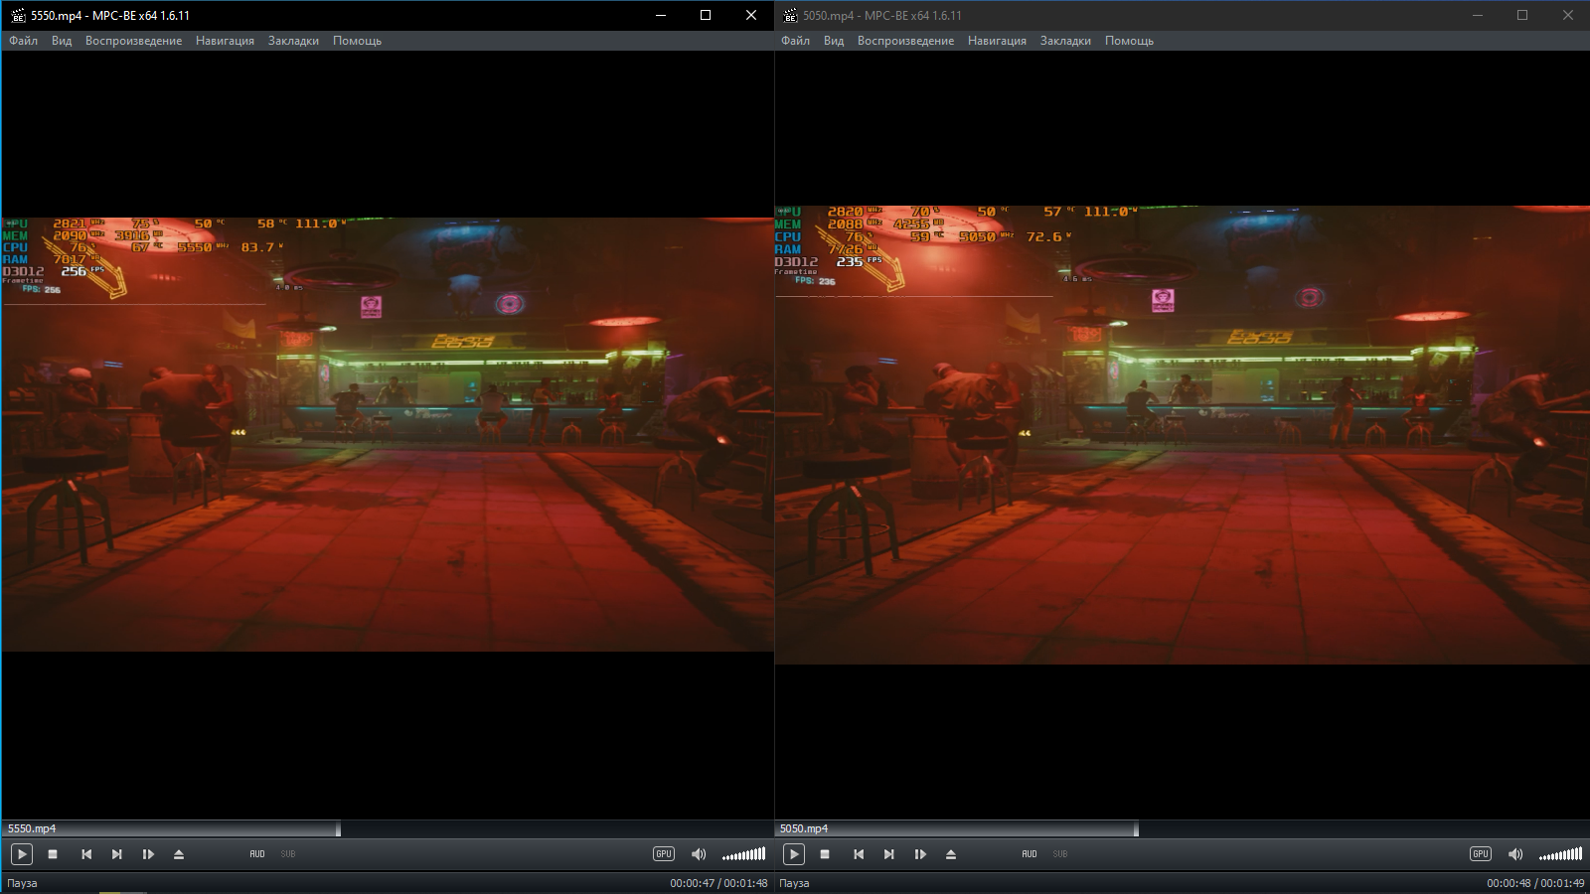Click the 5550.mp4 - MPC-BE window title
The width and height of the screenshot is (1590, 894).
(x=110, y=16)
